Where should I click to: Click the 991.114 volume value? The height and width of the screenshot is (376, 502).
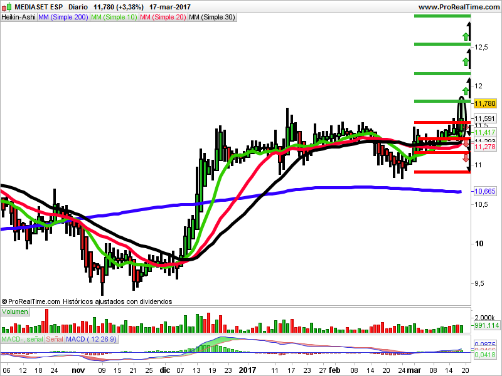pos(487,325)
